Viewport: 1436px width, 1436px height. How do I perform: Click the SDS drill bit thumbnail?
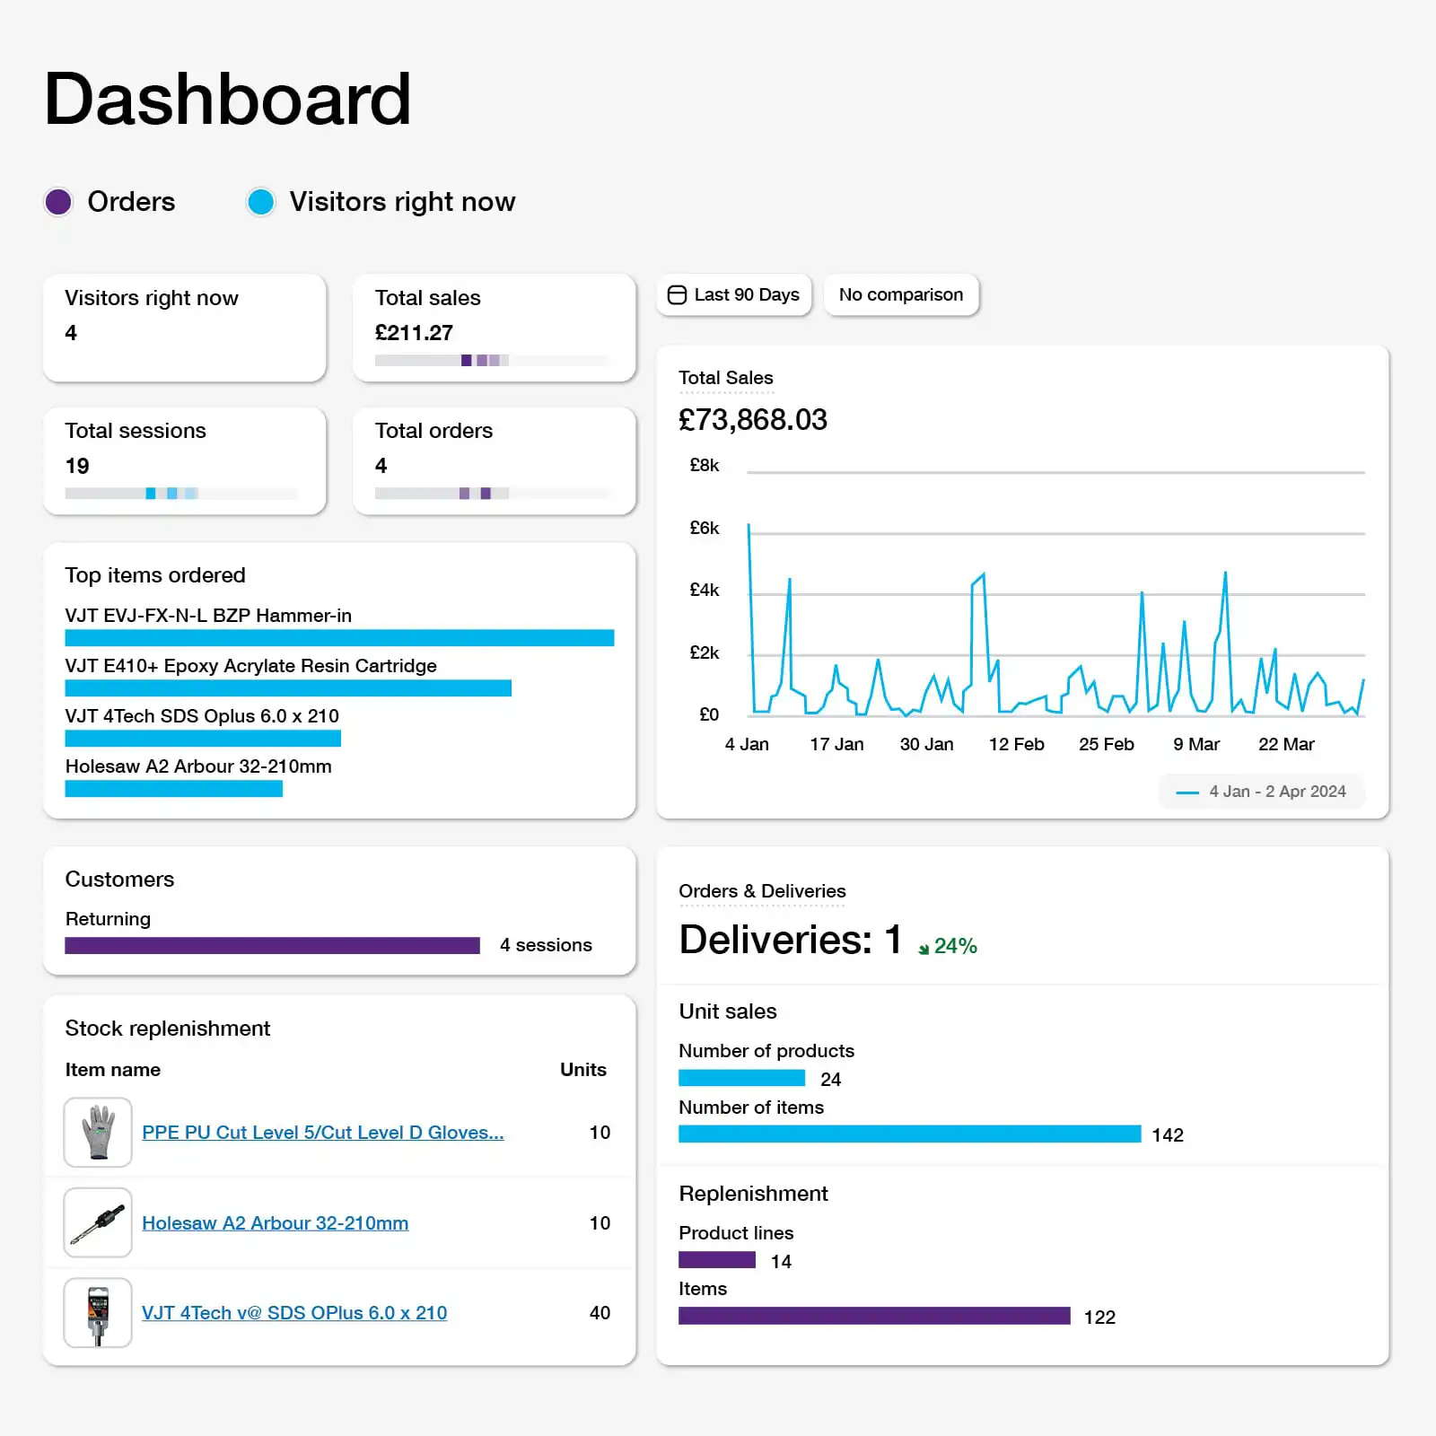tap(97, 1313)
